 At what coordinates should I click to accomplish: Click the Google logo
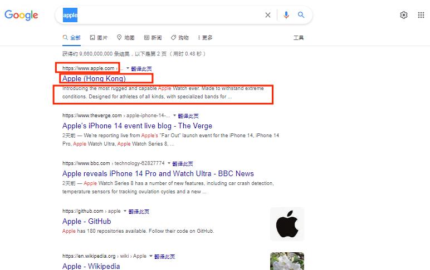tap(21, 15)
